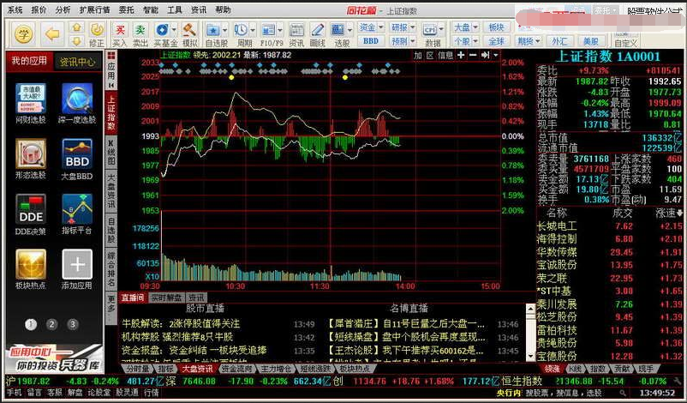Switch to the 资金流向 bottom tab
687x403 pixels.
click(237, 369)
